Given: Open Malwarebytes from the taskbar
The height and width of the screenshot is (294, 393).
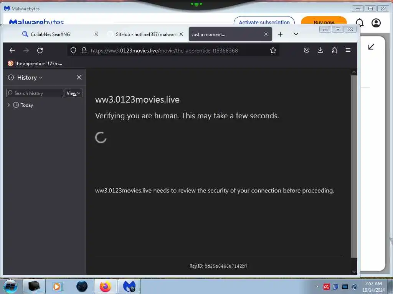Looking at the screenshot, I should pos(129,286).
